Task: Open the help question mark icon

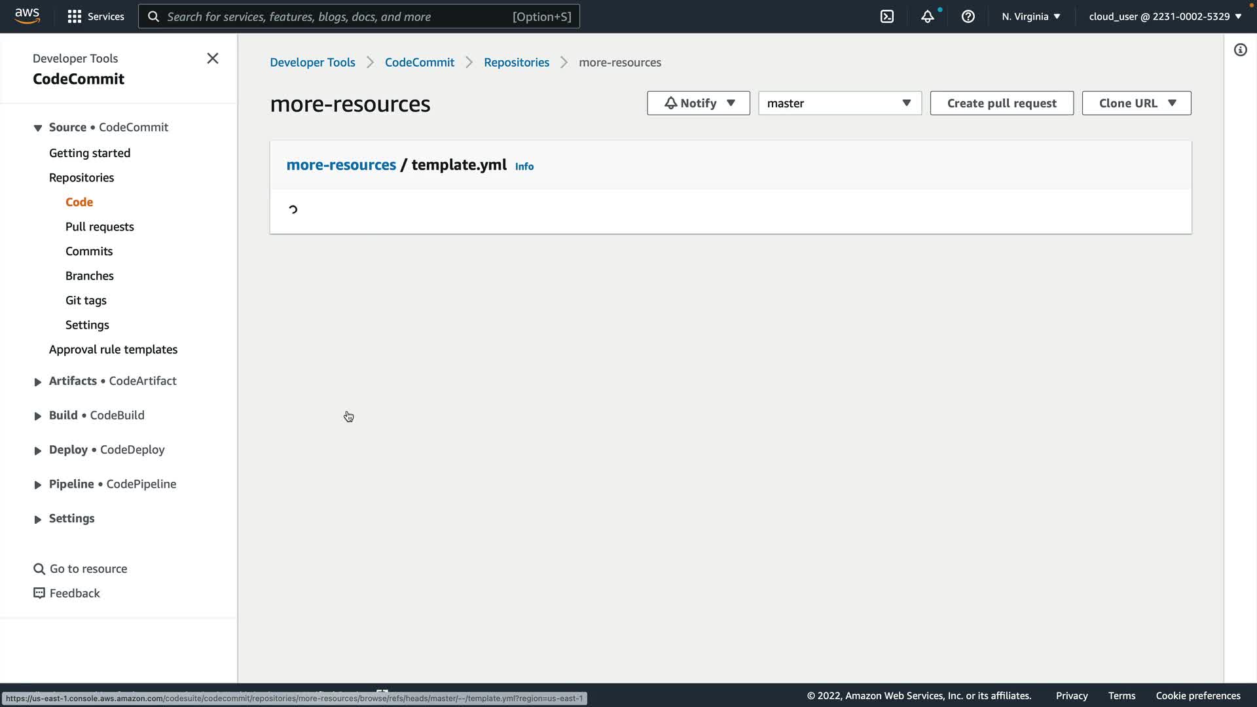Action: pyautogui.click(x=968, y=16)
